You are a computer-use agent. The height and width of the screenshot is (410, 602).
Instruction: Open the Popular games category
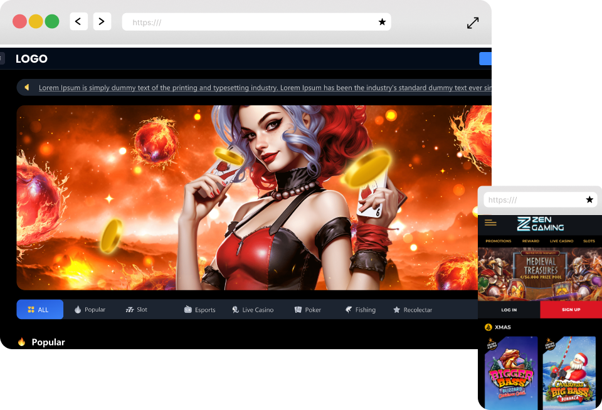(x=90, y=310)
